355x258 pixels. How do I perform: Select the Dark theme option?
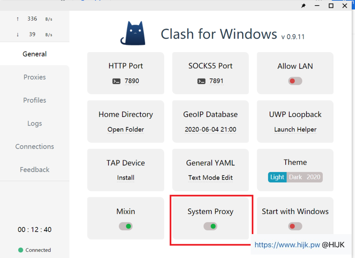point(295,177)
